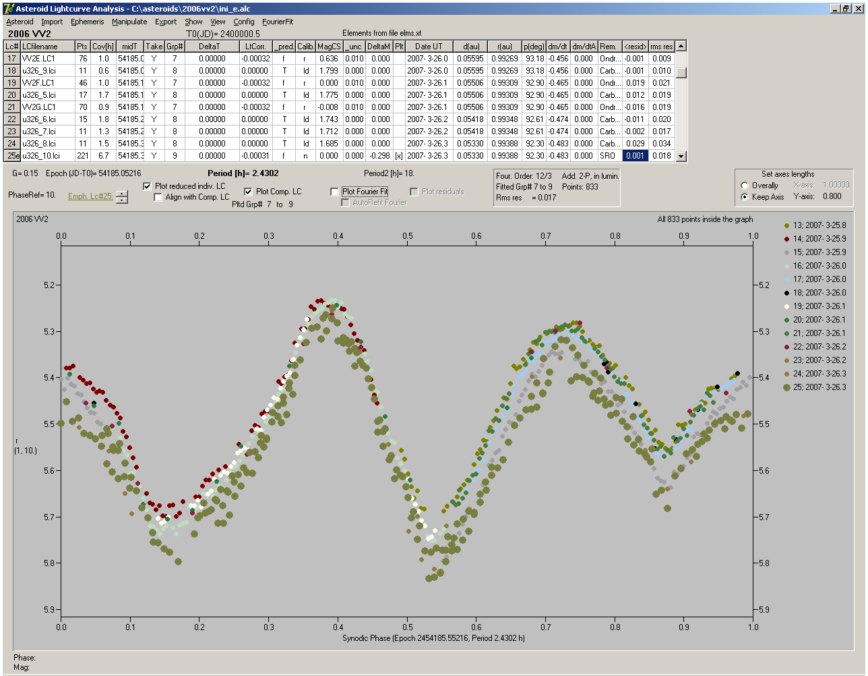Minimize the application window
The width and height of the screenshot is (868, 676).
(x=835, y=9)
